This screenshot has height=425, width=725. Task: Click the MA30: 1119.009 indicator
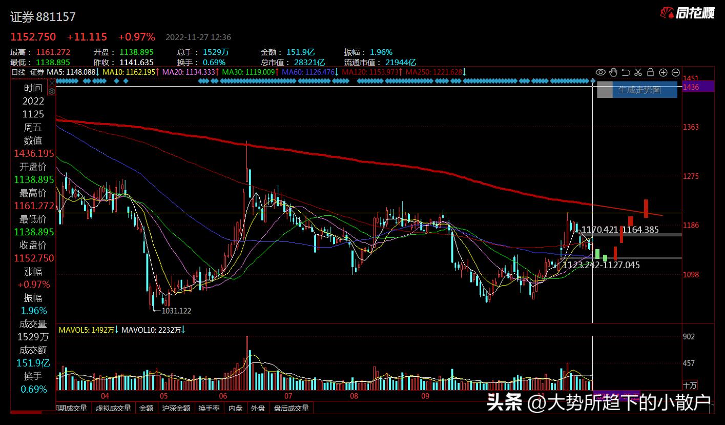250,72
